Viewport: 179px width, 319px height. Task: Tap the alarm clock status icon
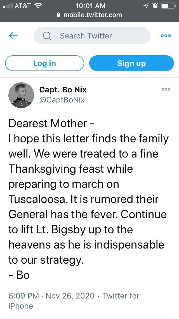pos(155,5)
